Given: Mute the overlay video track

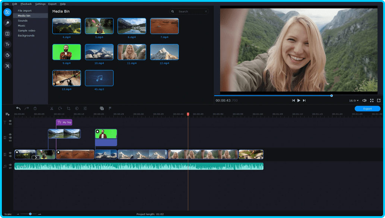Looking at the screenshot, I should click(10, 138).
